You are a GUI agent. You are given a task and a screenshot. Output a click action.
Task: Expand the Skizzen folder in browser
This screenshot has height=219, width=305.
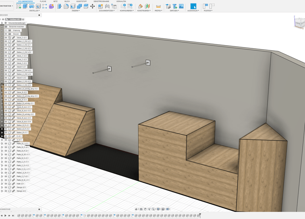pyautogui.click(x=2, y=34)
